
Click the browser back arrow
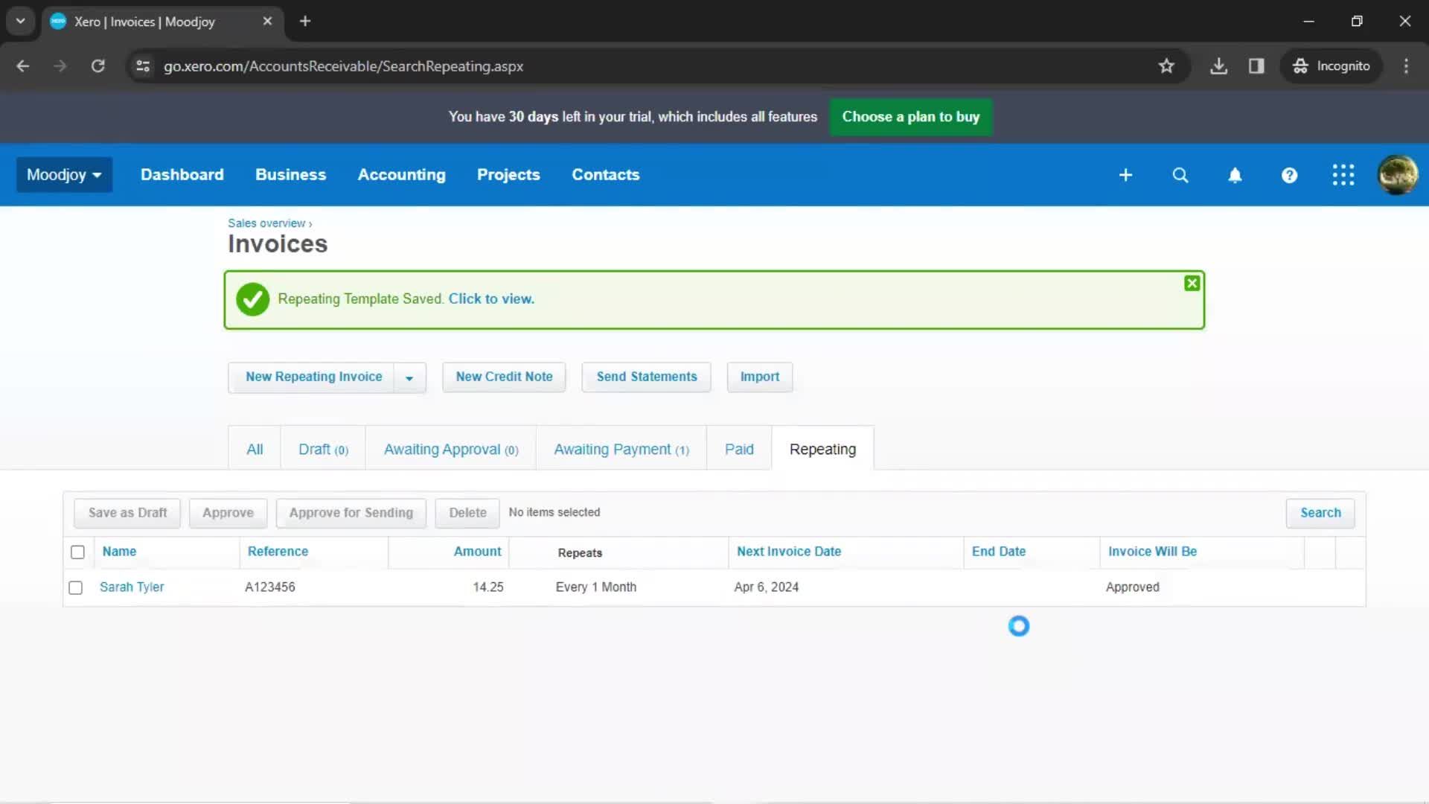pyautogui.click(x=23, y=66)
